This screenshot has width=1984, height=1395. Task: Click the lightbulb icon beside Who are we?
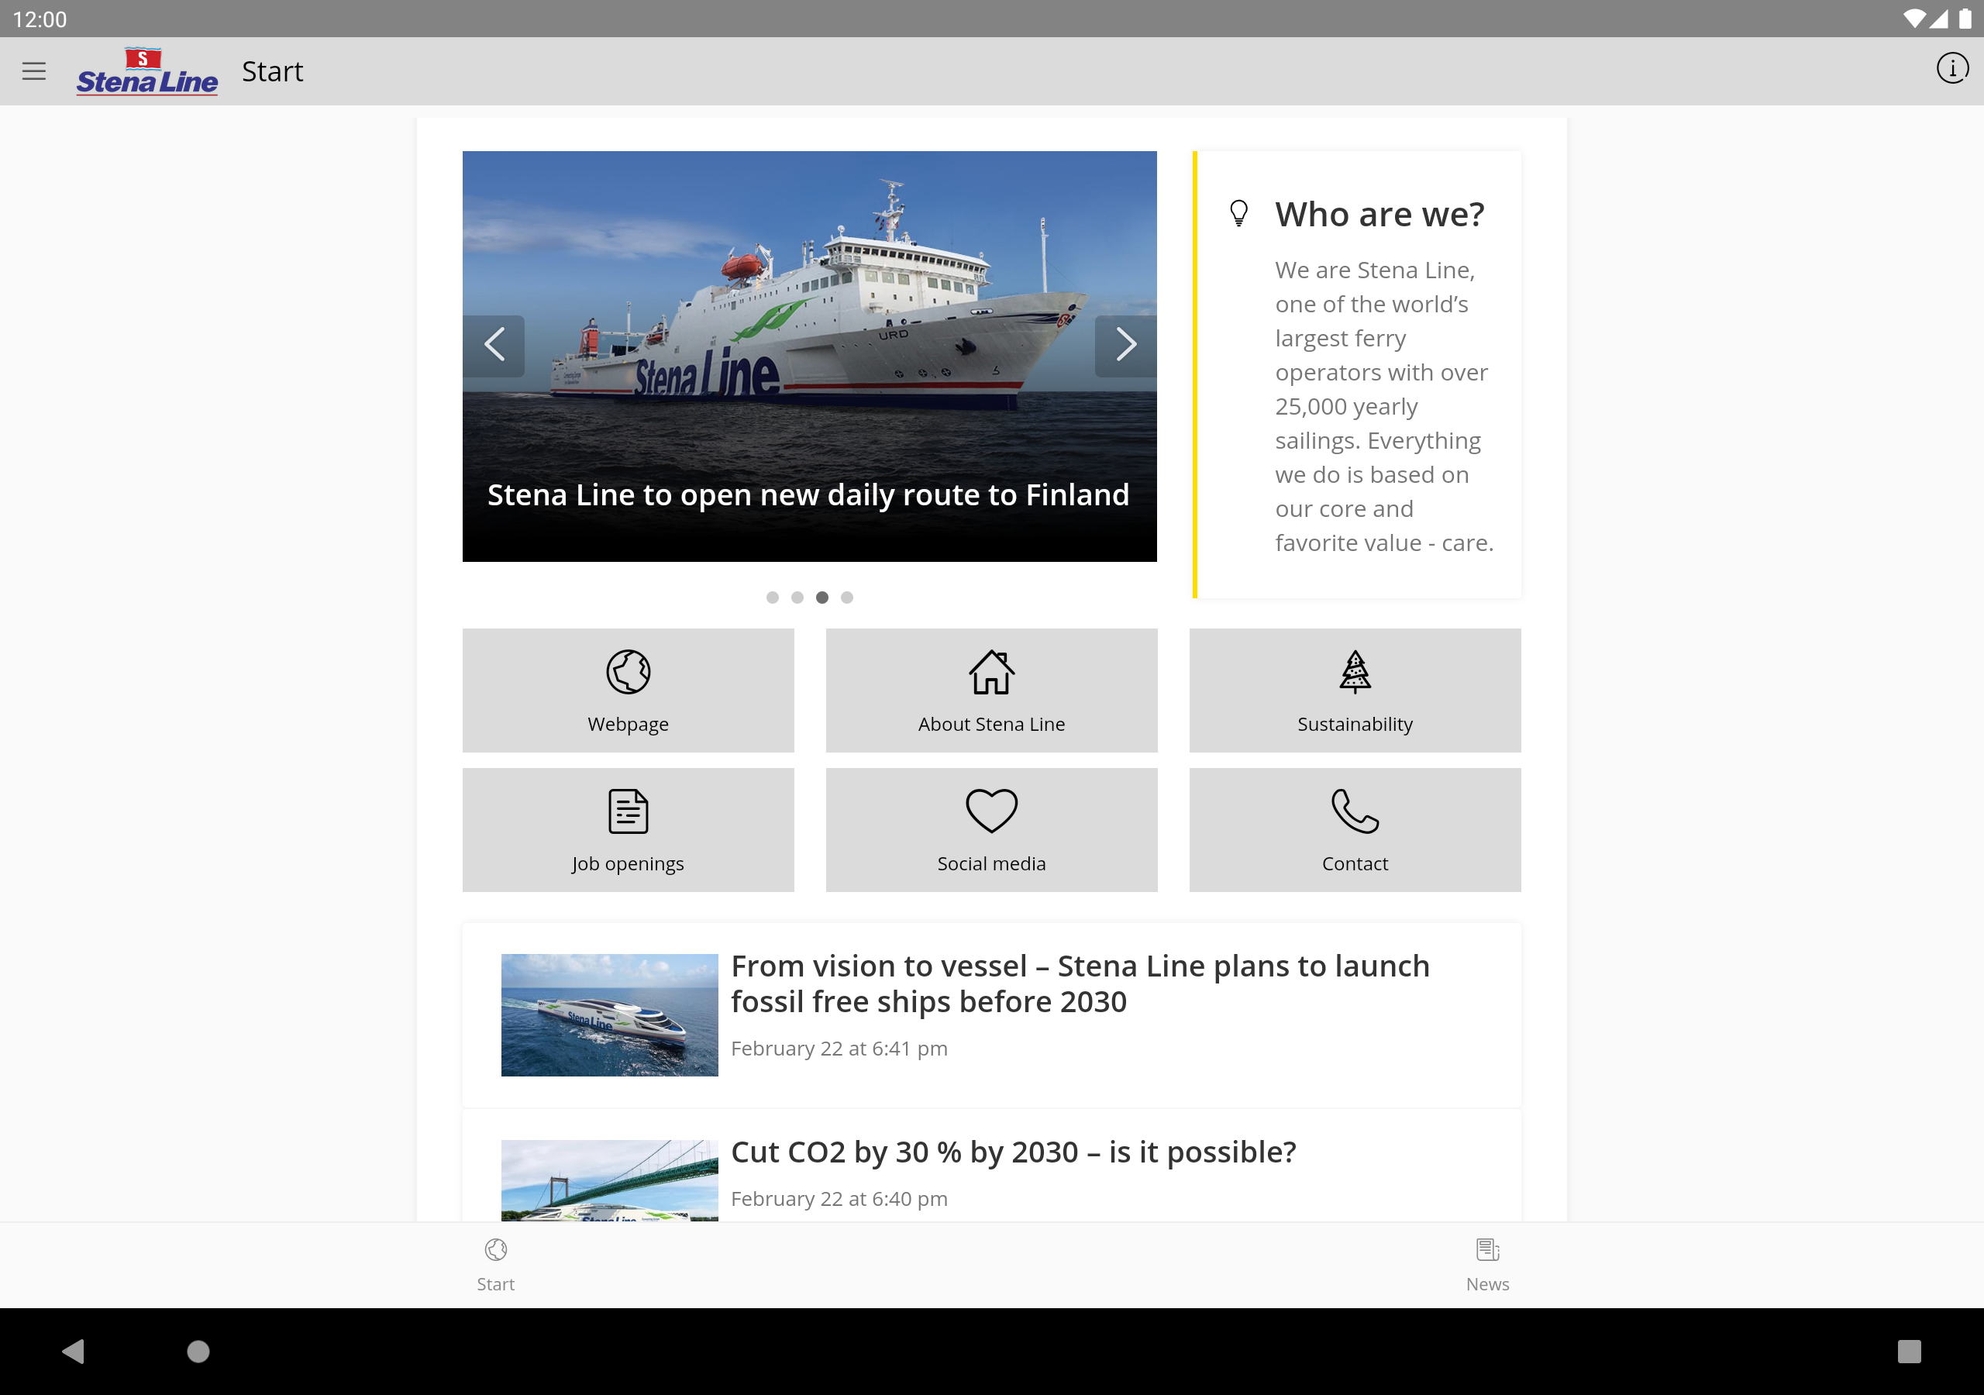click(1238, 213)
